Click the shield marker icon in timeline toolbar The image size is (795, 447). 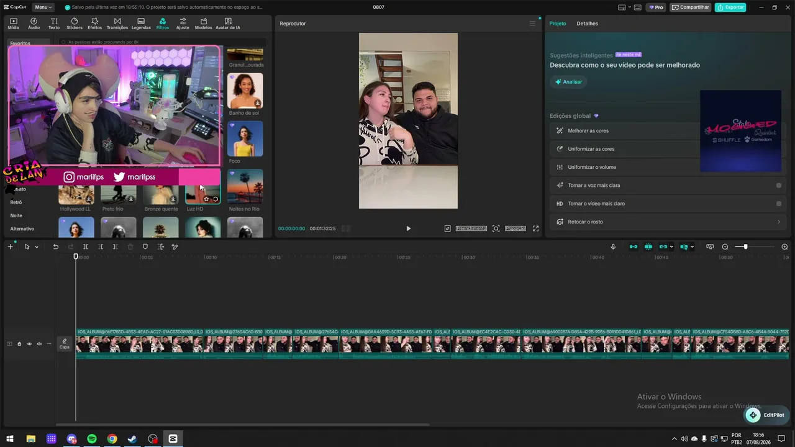point(145,246)
